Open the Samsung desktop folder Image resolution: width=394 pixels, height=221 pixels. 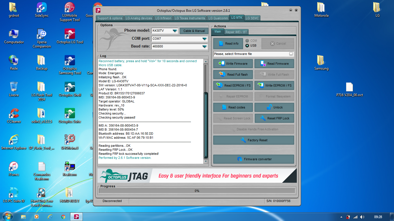pos(321,63)
